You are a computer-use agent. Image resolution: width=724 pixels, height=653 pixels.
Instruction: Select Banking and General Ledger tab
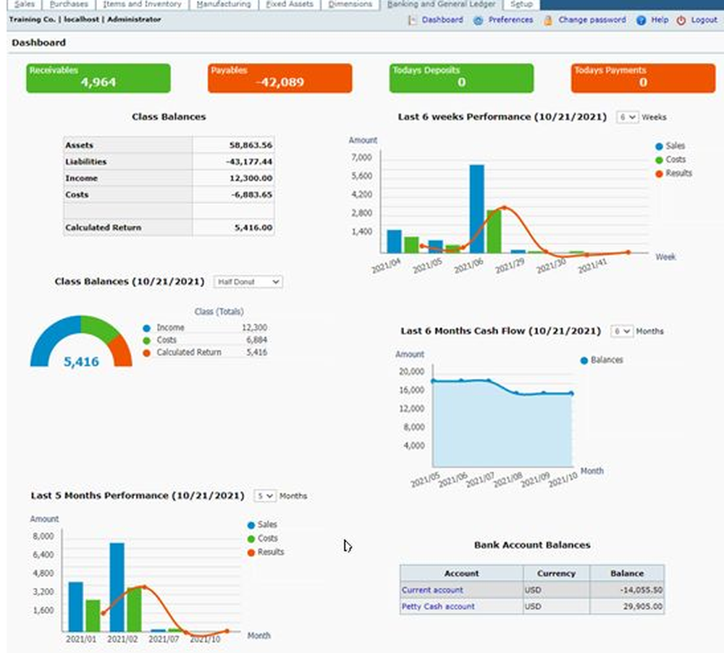pyautogui.click(x=441, y=4)
